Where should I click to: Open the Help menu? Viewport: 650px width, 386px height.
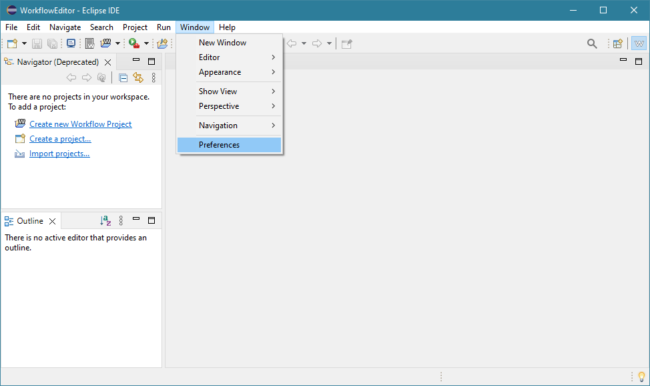(227, 27)
